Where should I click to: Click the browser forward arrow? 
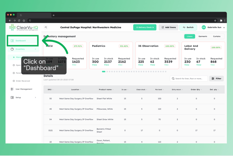15,21
